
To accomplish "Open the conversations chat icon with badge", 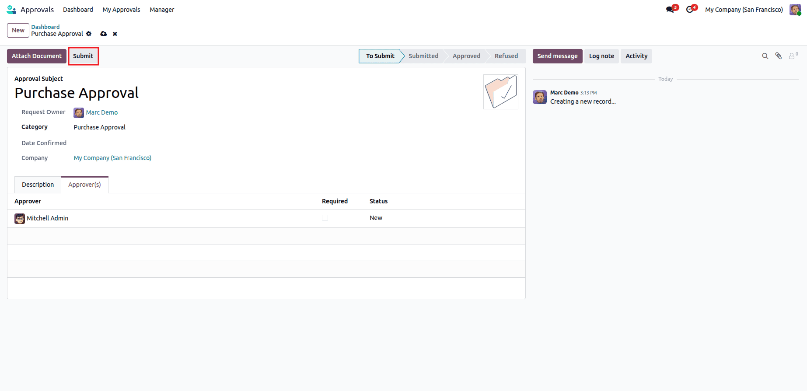I will coord(670,10).
